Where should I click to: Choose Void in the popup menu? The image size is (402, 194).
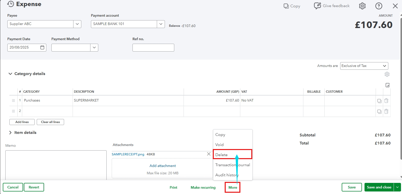coord(219,145)
